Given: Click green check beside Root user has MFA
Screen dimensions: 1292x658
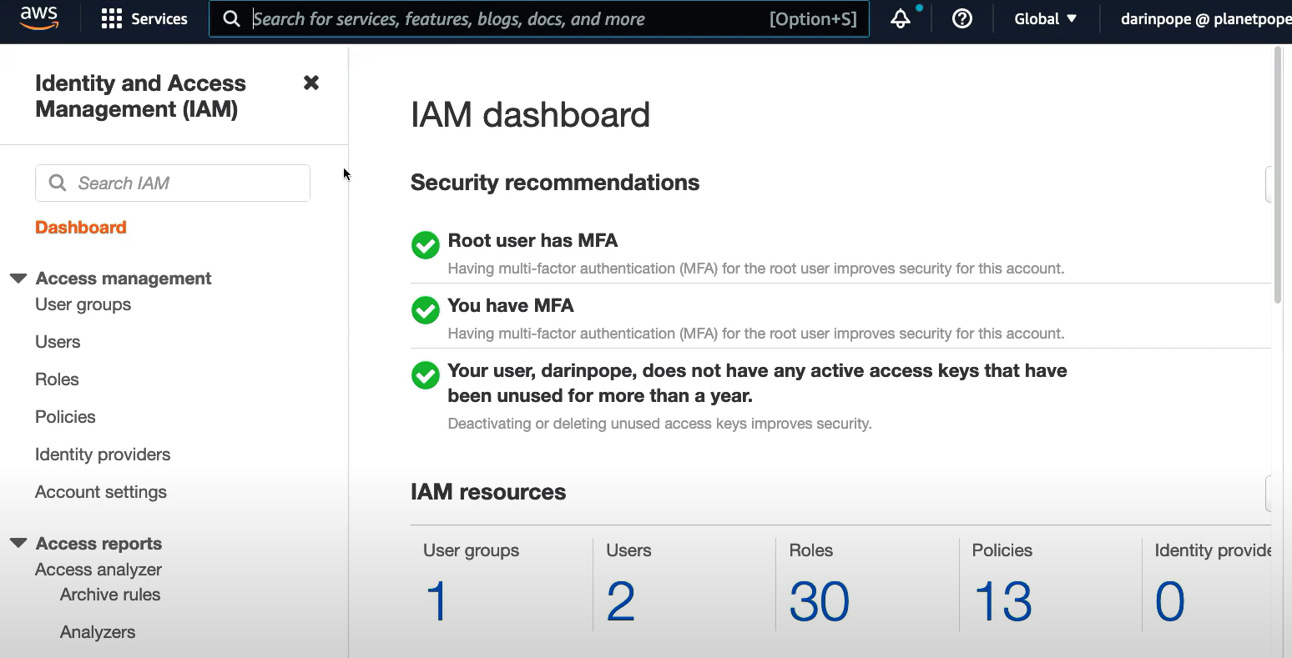Looking at the screenshot, I should (426, 245).
